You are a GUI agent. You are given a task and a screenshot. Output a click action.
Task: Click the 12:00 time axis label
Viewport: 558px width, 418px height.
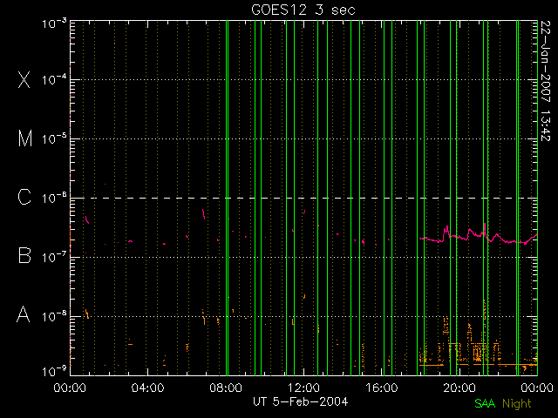303,388
